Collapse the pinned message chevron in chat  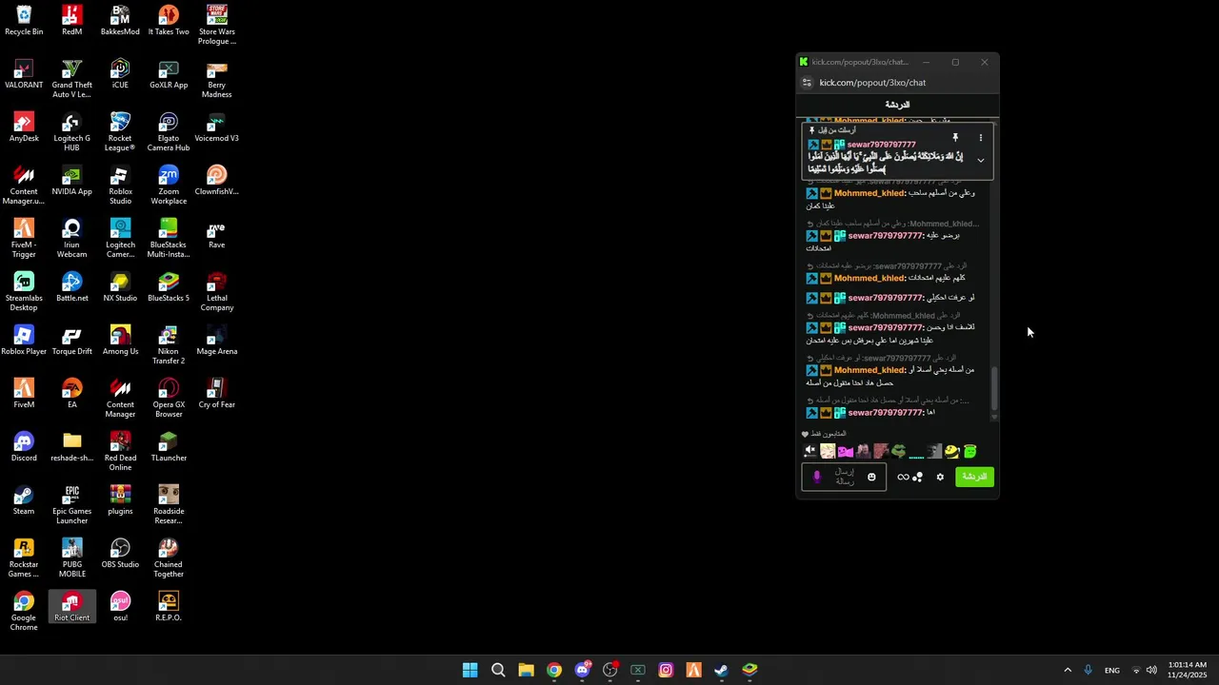tap(980, 160)
